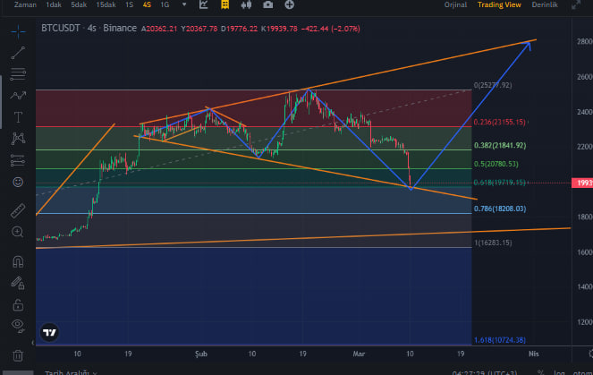Viewport: 593px width, 375px height.
Task: Switch to 15dak timeframe
Action: point(106,4)
